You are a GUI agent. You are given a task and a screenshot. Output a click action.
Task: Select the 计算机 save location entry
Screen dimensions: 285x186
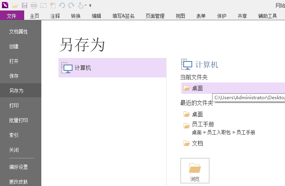click(x=112, y=68)
